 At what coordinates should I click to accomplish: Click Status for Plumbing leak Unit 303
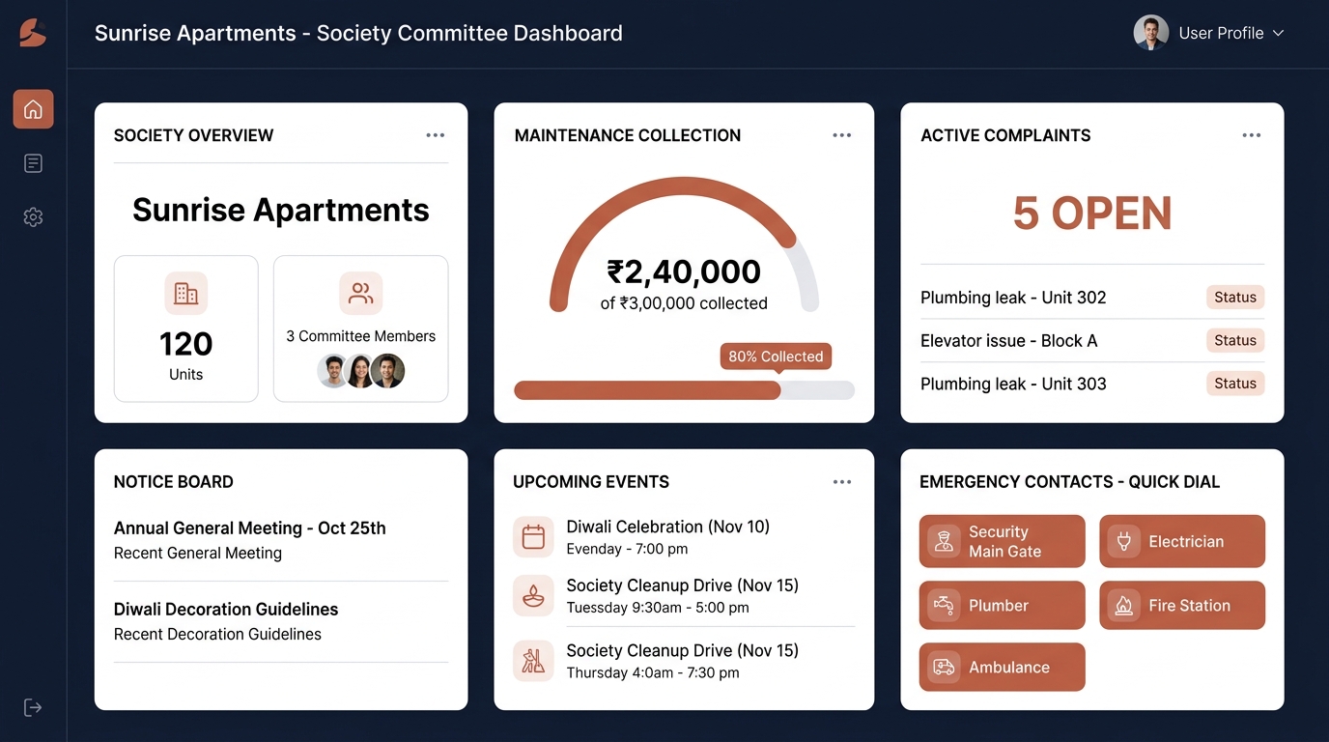click(x=1235, y=384)
